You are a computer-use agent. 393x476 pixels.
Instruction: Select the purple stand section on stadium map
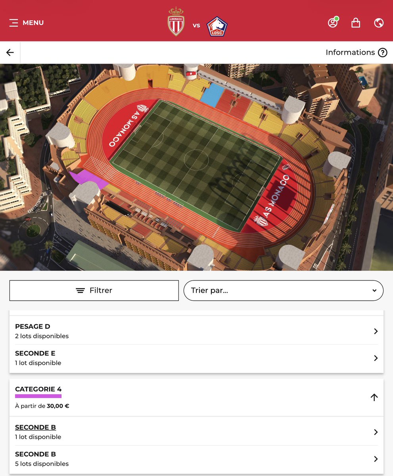tap(88, 179)
